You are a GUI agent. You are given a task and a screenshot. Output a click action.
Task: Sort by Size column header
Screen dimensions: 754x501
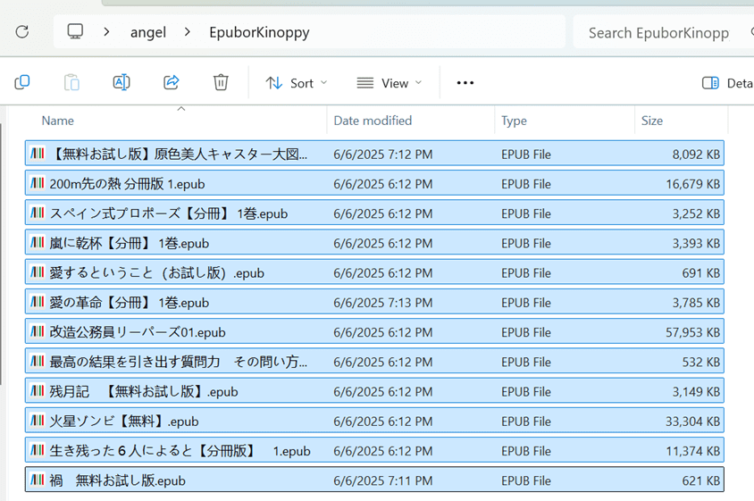tap(651, 121)
